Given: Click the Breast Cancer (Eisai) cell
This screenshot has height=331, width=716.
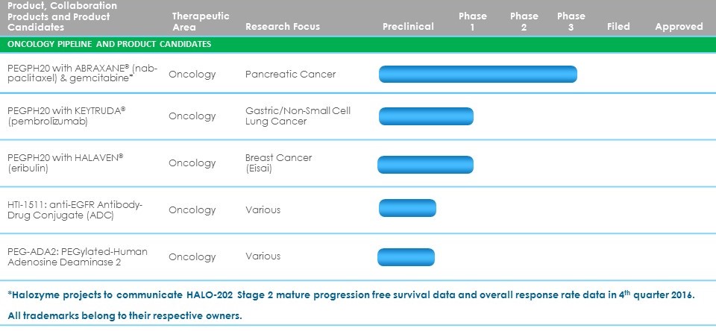Looking at the screenshot, I should (278, 163).
